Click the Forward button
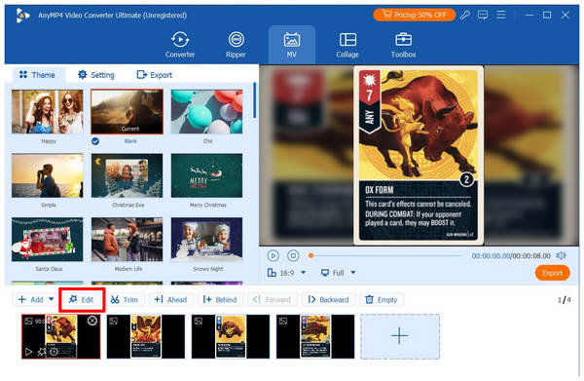 coord(272,300)
